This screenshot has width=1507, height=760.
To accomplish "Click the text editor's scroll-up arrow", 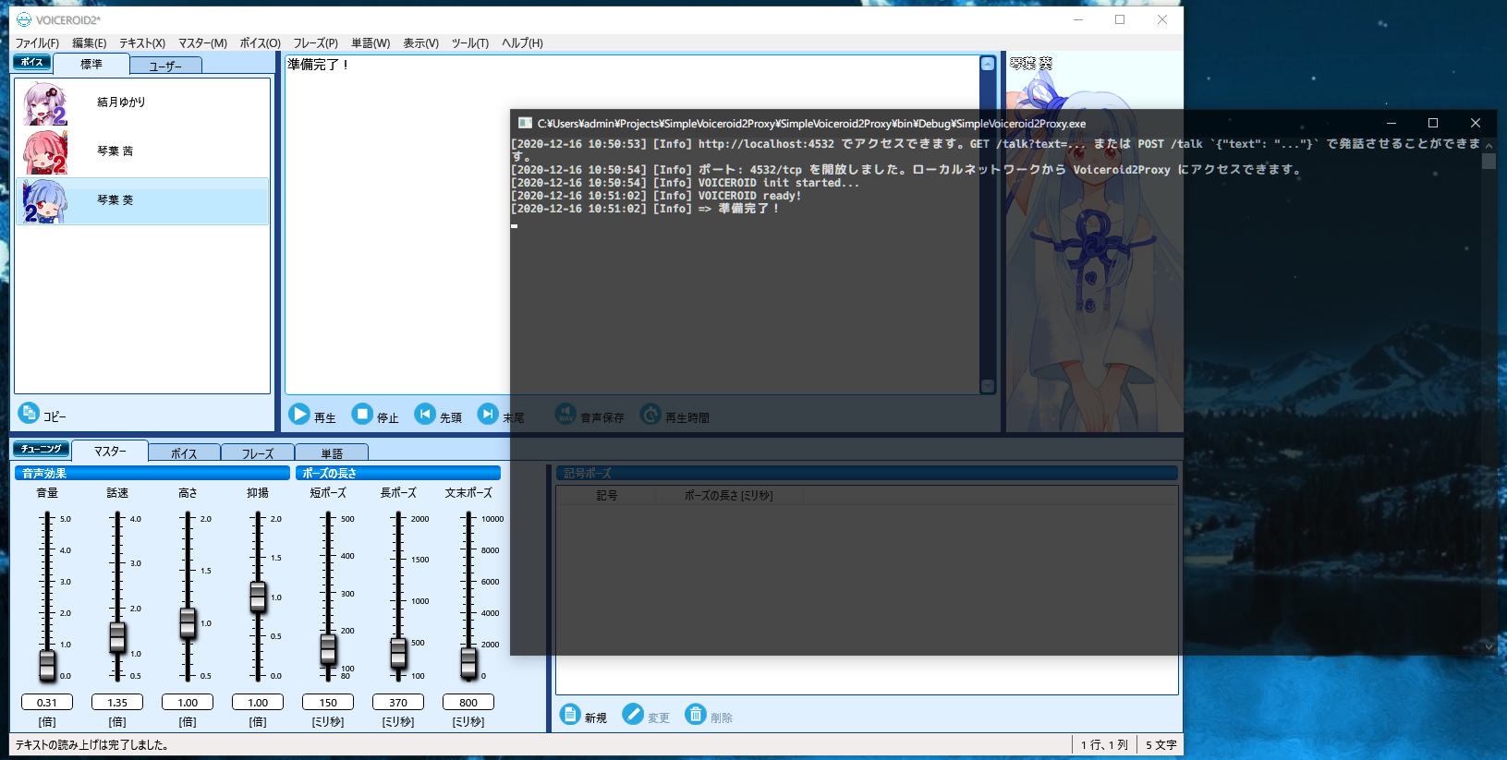I will pyautogui.click(x=988, y=64).
